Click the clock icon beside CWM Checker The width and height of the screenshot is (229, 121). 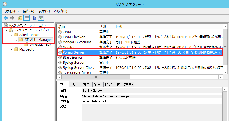[60, 37]
